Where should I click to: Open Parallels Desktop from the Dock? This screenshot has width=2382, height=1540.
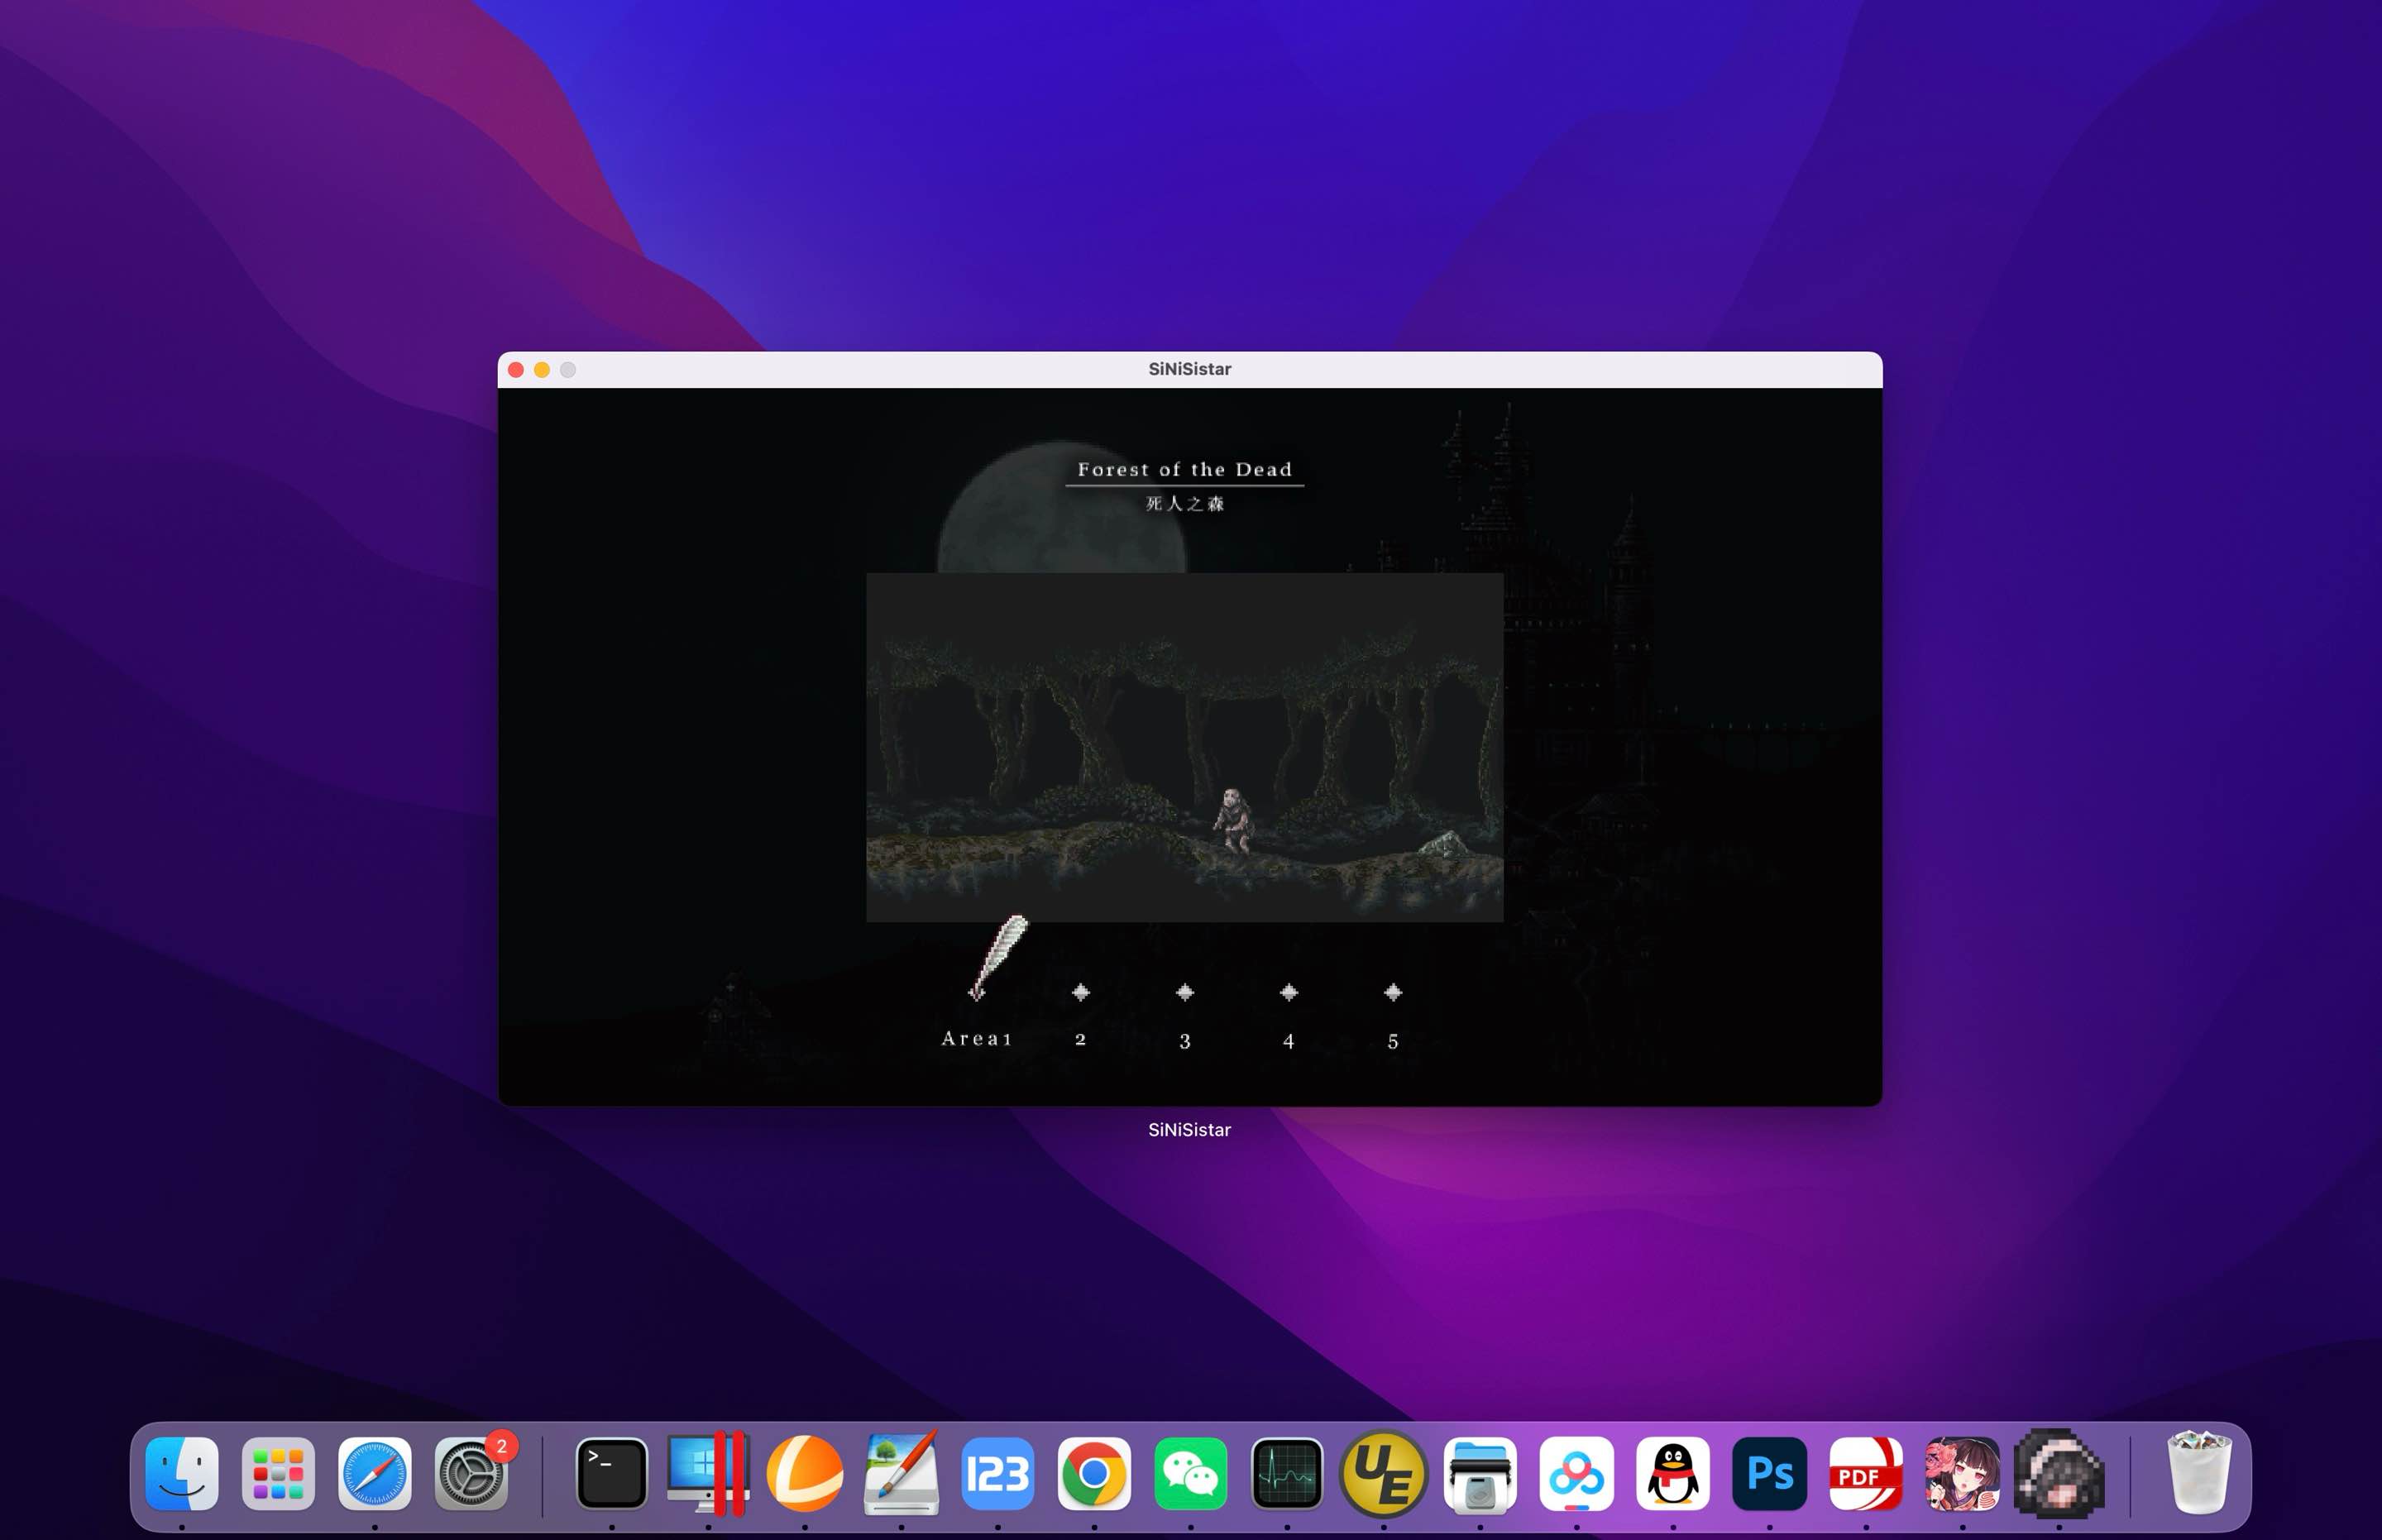pyautogui.click(x=708, y=1473)
